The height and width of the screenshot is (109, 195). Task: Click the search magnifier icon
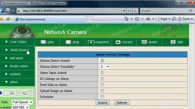[x=191, y=11]
